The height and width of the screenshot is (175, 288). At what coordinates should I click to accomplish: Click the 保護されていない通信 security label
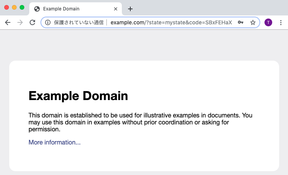click(78, 22)
